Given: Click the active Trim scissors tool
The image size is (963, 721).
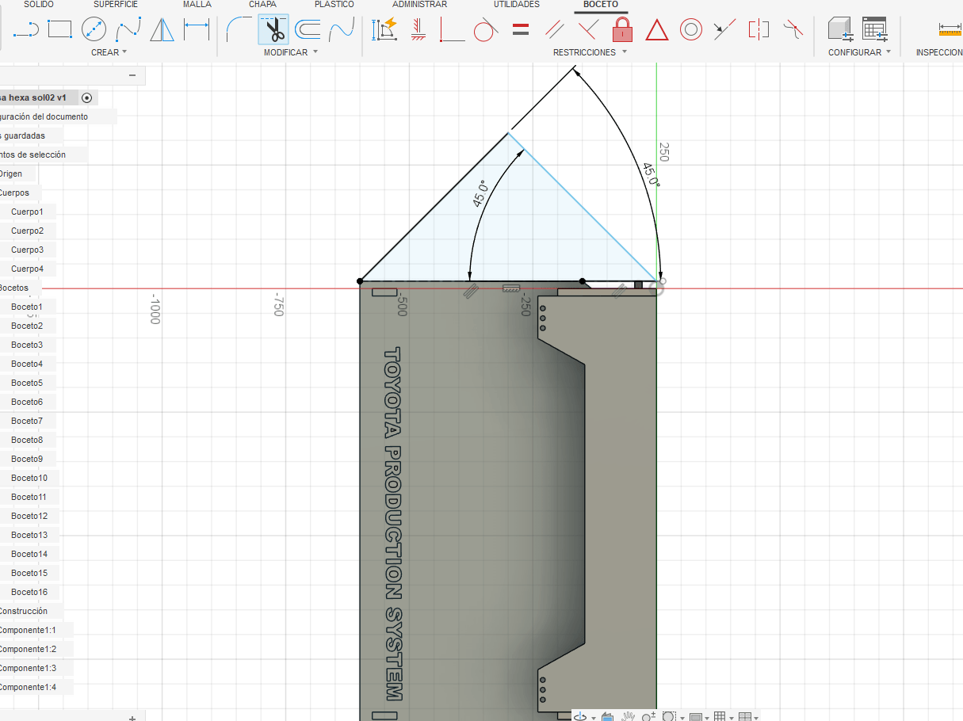Looking at the screenshot, I should [x=273, y=30].
